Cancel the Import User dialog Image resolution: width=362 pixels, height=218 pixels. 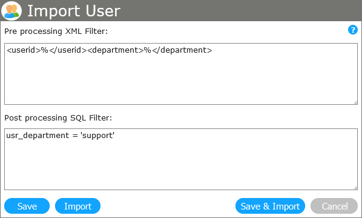[334, 206]
